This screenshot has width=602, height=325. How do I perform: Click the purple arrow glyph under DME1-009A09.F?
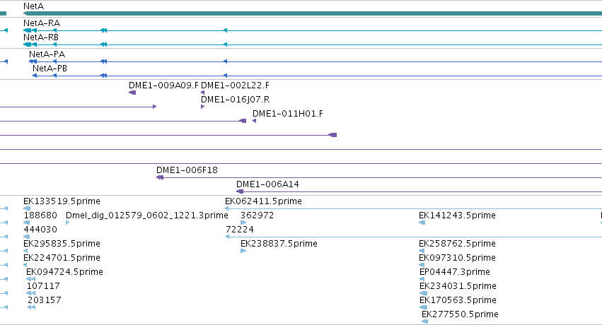tap(132, 93)
